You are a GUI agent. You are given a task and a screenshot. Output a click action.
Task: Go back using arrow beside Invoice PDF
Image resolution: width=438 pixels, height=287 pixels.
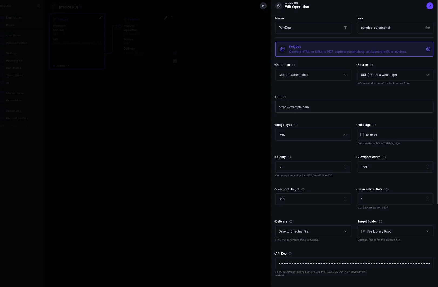[x=53, y=6]
